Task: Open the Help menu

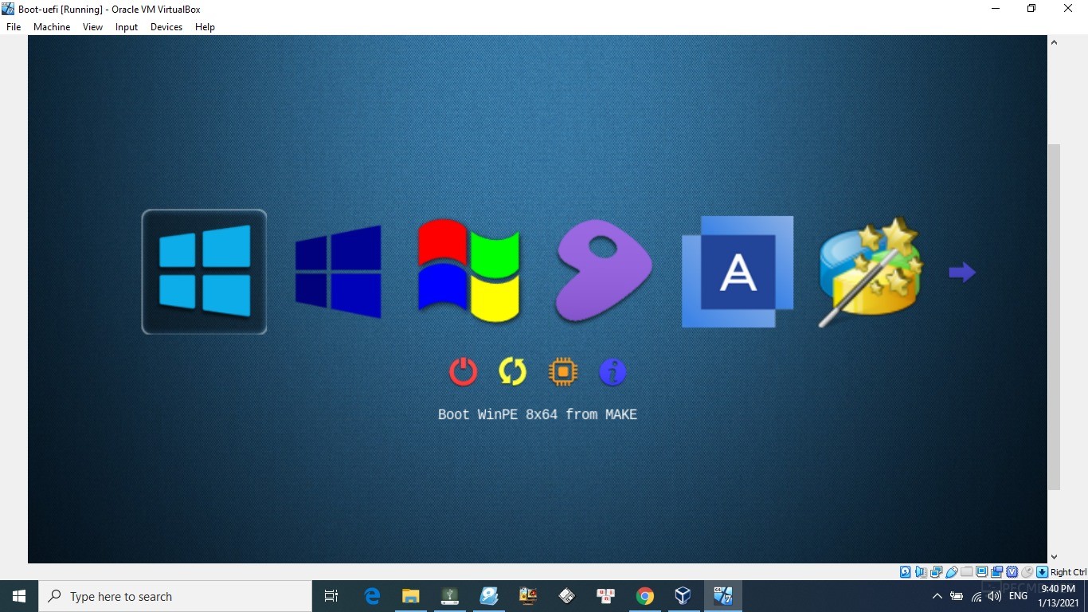Action: [x=205, y=27]
